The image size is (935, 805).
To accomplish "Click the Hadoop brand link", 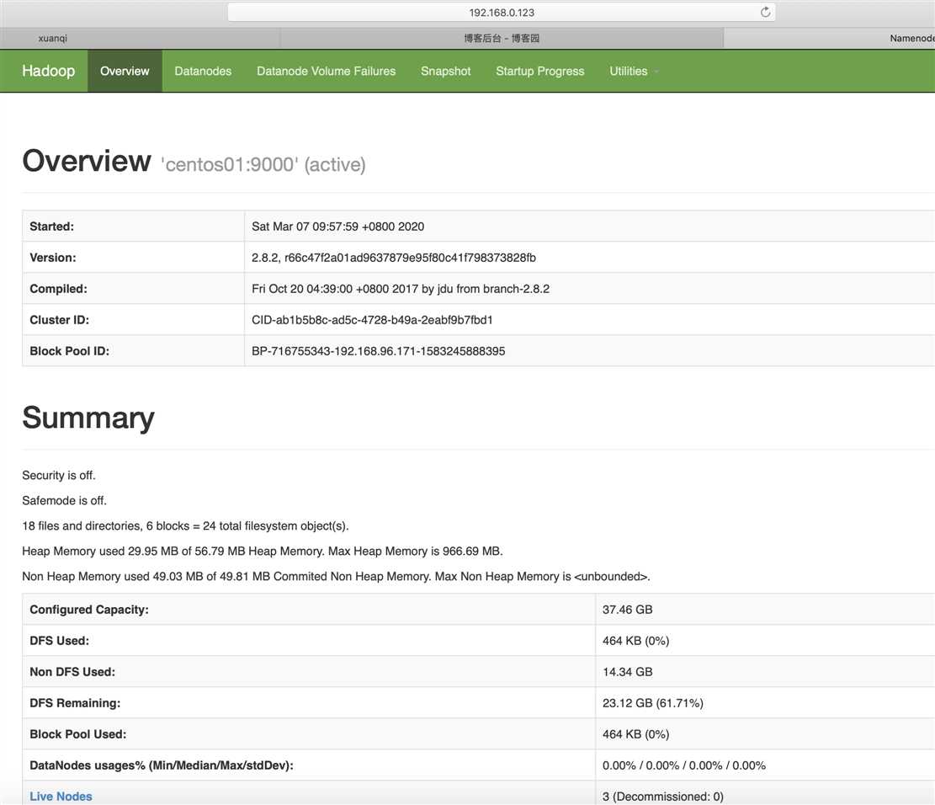I will (x=48, y=71).
